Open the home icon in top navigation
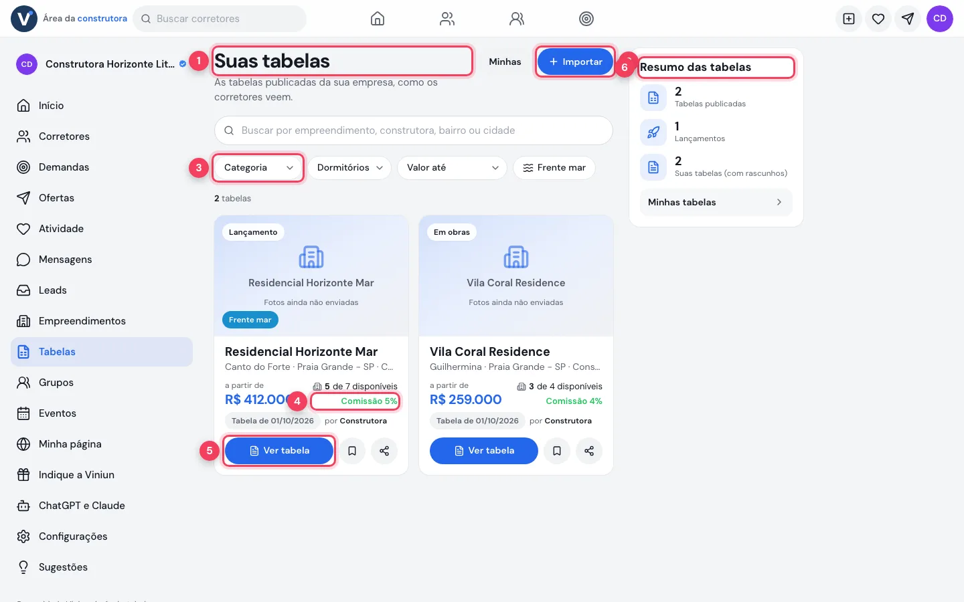The width and height of the screenshot is (964, 602). [378, 19]
